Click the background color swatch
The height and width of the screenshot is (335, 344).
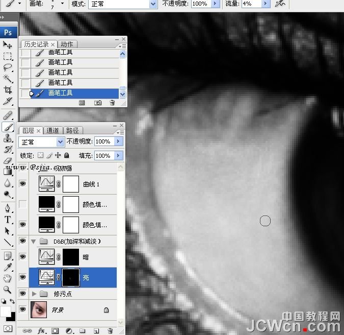pos(12,318)
